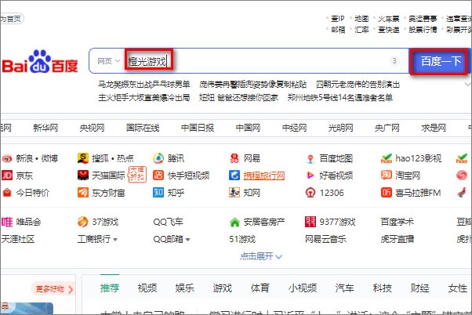Screen dimensions: 472x315
Task: Expand hot searches chevron on right
Action: [467, 85]
